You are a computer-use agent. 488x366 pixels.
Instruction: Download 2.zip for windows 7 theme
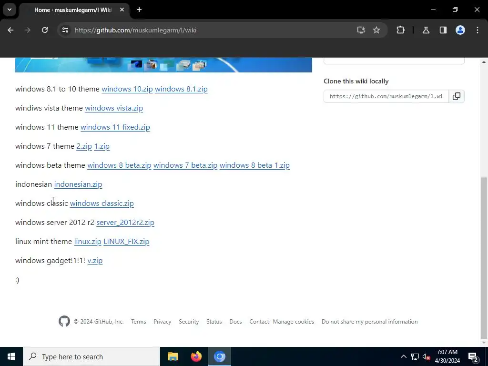point(84,146)
